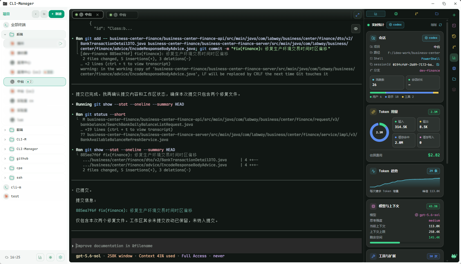
Task: Open 全部终端 in the sidebar
Action: coord(34,25)
